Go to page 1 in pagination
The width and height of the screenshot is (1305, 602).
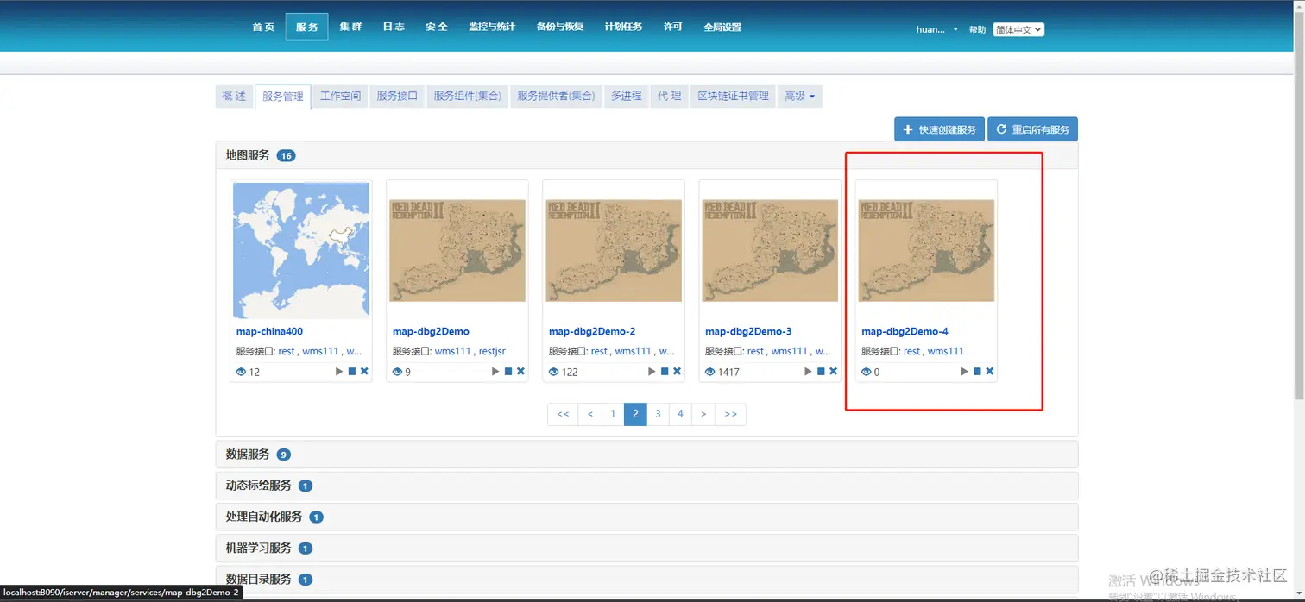click(x=613, y=414)
